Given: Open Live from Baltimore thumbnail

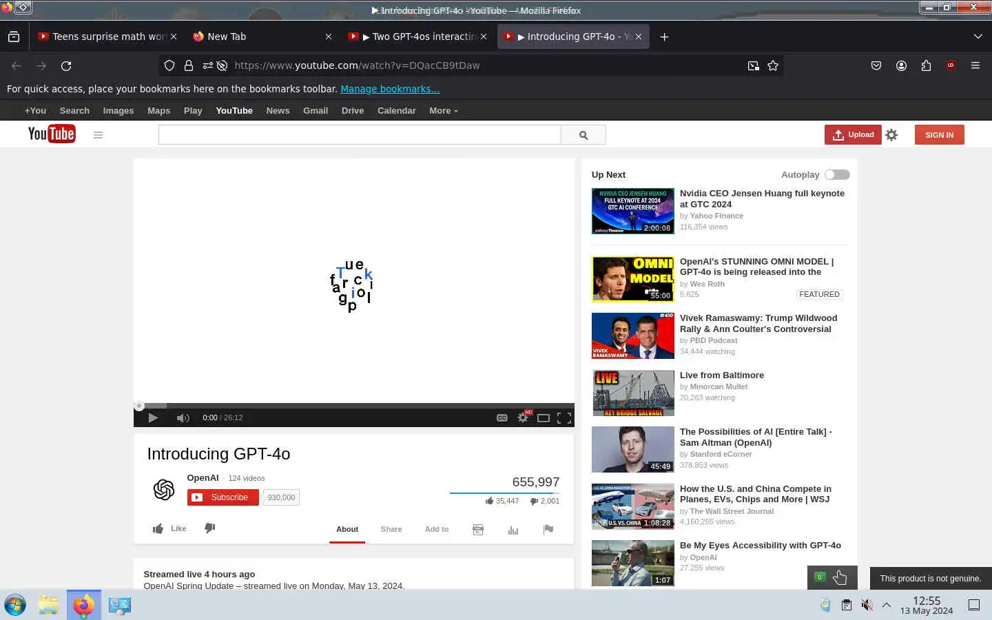Looking at the screenshot, I should click(633, 393).
